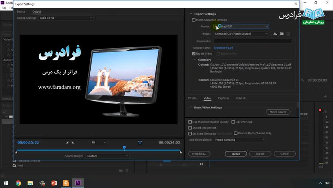Screen dimensions: 333x188
Task: Toggle Render Alpha Channel Only
Action: pos(236,133)
